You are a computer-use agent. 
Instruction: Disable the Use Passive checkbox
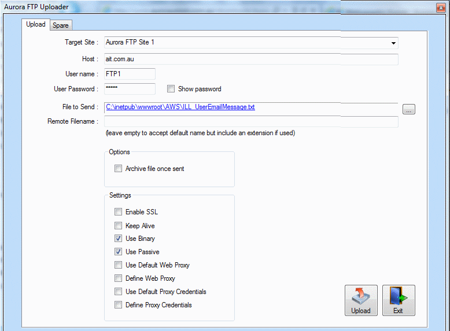coord(118,252)
